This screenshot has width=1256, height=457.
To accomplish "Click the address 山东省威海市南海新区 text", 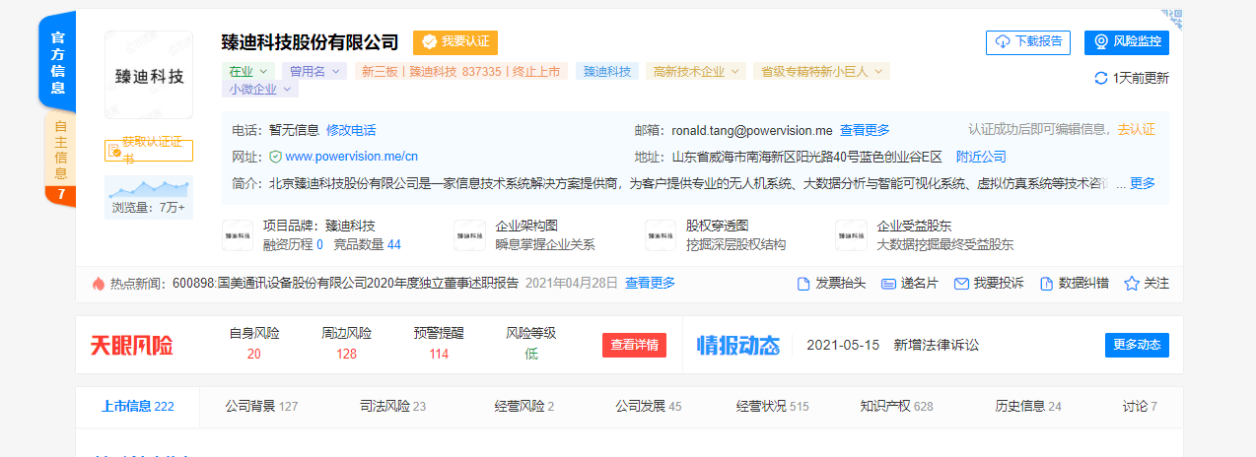I will point(806,157).
